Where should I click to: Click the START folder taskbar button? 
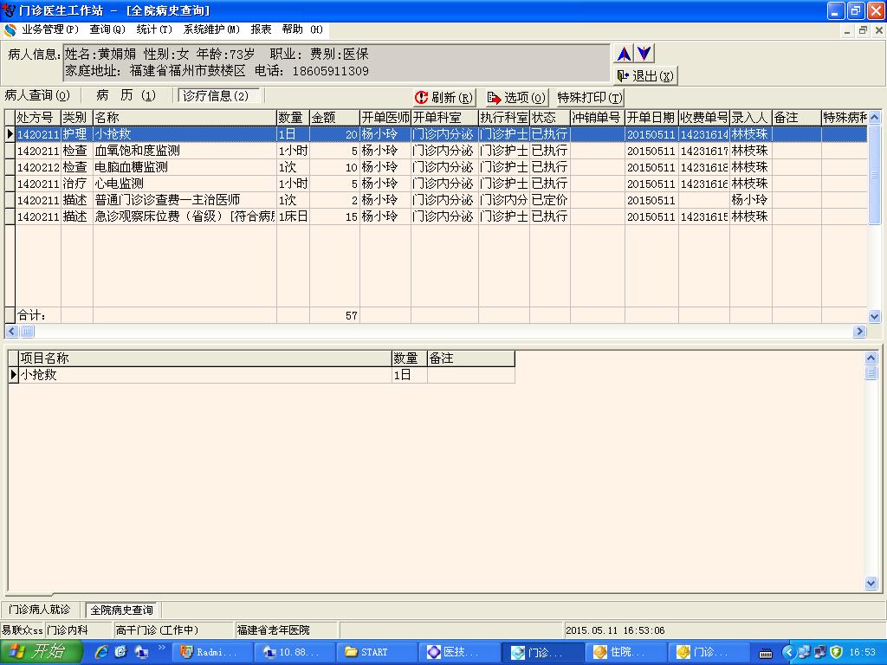[x=377, y=653]
